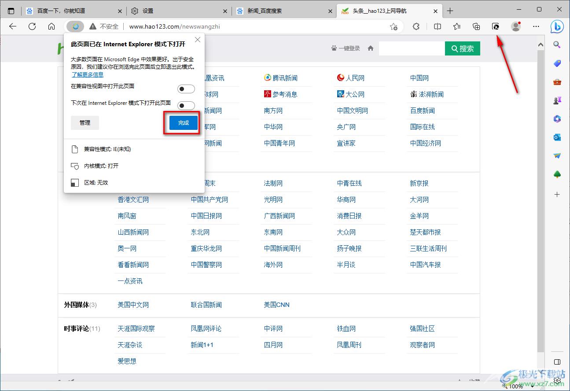Open the Favorites star list icon

457,26
